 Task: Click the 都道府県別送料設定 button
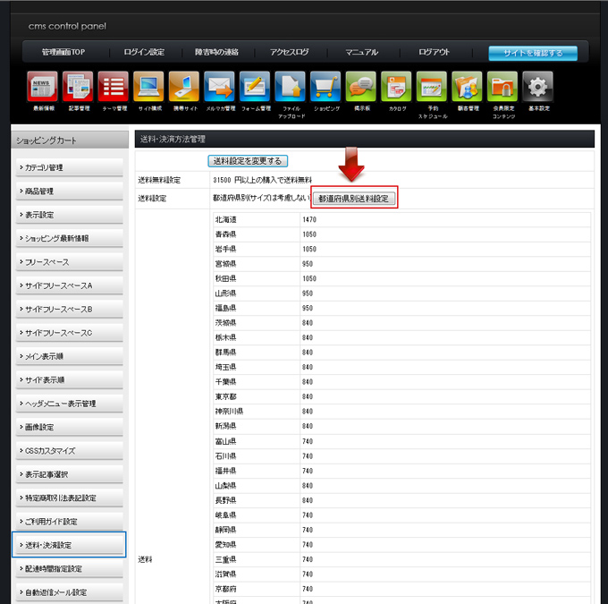coord(354,199)
